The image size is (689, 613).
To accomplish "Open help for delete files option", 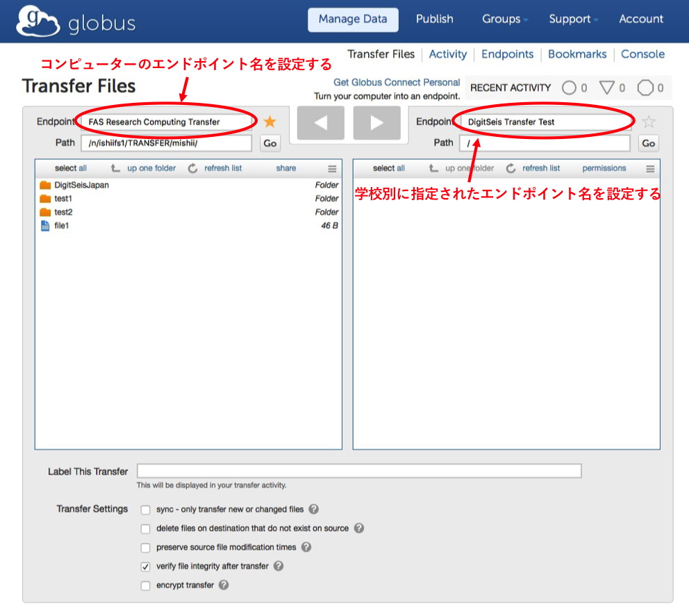I will (359, 528).
